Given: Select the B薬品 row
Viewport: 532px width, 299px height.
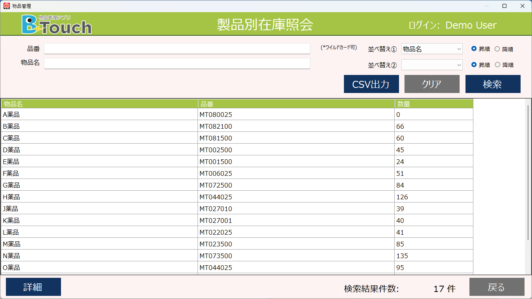Looking at the screenshot, I should tap(237, 126).
